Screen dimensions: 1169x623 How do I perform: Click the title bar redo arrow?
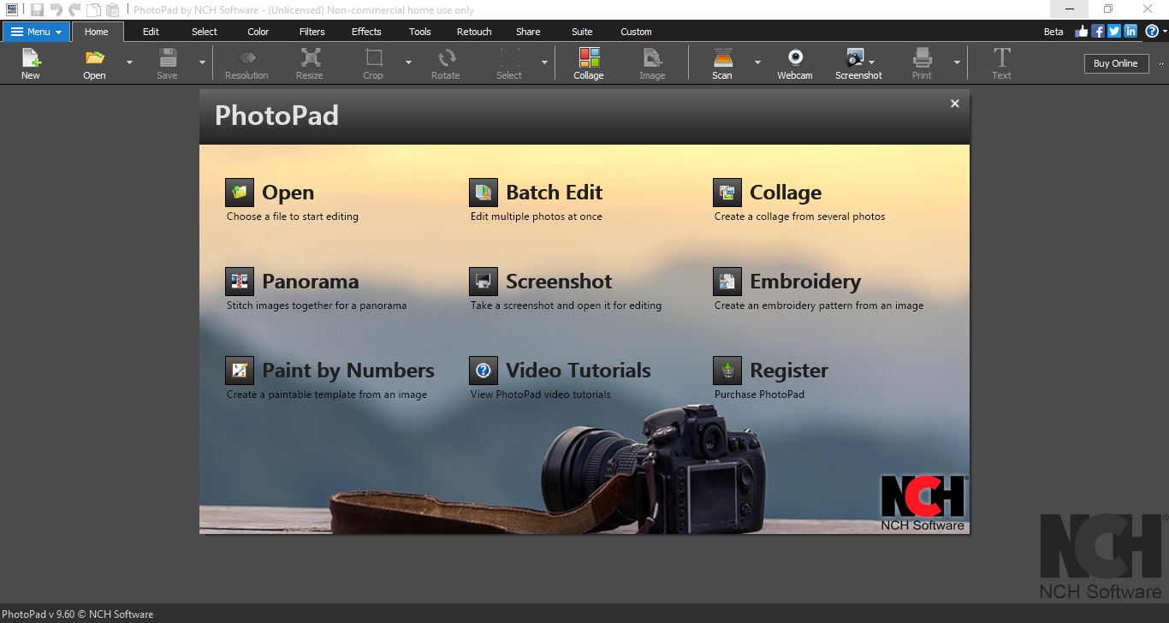click(74, 9)
